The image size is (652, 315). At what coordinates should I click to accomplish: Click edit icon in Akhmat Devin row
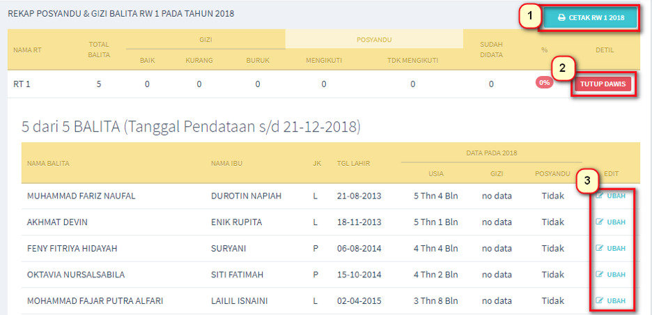(x=599, y=222)
